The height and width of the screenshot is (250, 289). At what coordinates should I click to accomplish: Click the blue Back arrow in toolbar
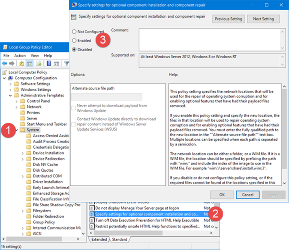5,64
